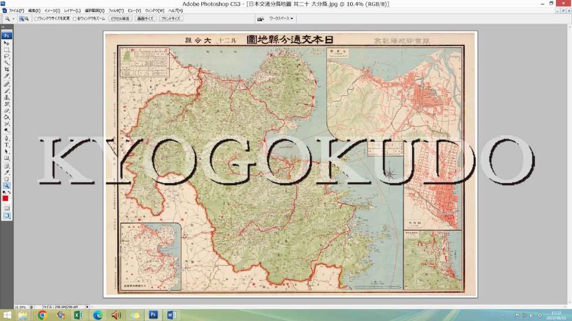Image resolution: width=572 pixels, height=321 pixels.
Task: Click the zoom percentage field in status bar
Action: pos(21,307)
